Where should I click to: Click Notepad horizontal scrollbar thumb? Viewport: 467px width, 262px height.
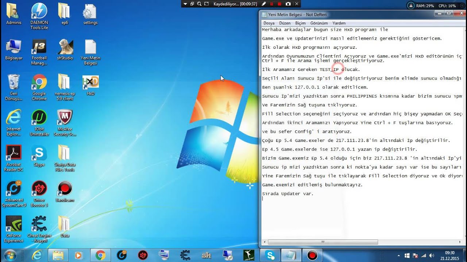(323, 242)
